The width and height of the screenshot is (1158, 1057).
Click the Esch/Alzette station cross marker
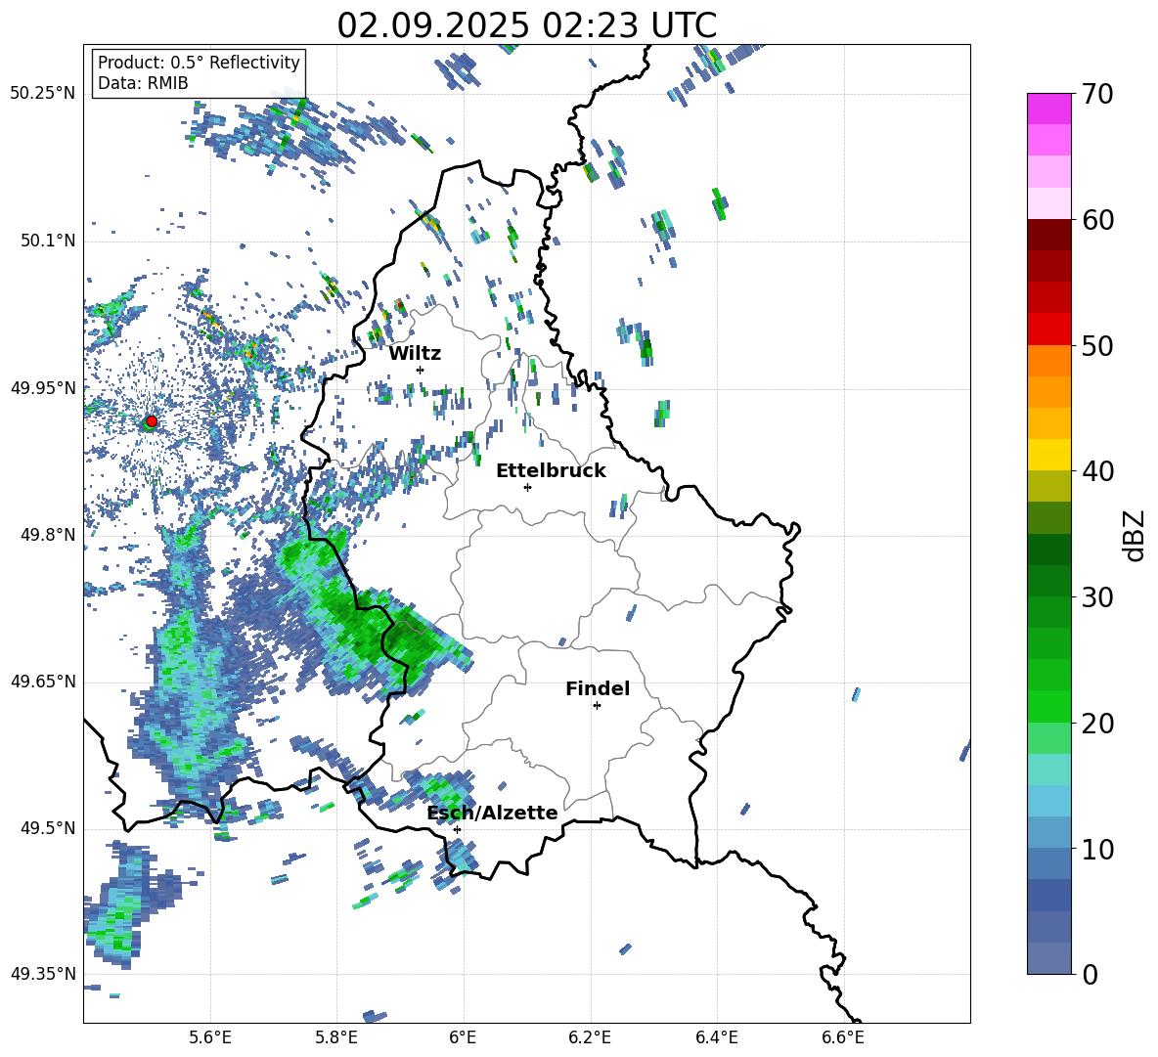(457, 829)
